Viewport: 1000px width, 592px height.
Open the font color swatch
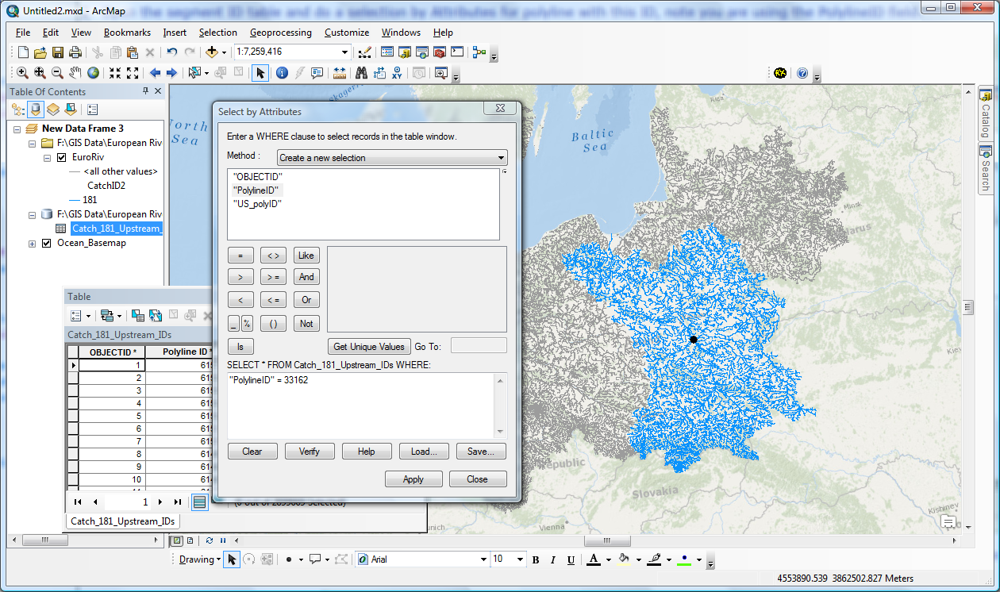click(x=593, y=559)
